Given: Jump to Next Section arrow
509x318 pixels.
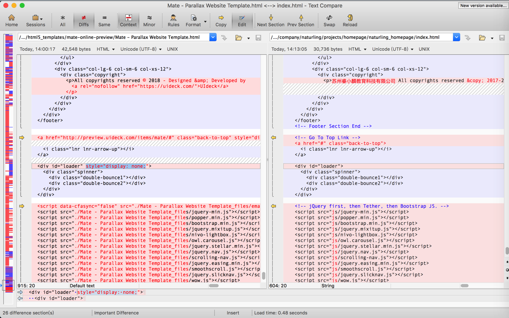Looking at the screenshot, I should coord(270,20).
